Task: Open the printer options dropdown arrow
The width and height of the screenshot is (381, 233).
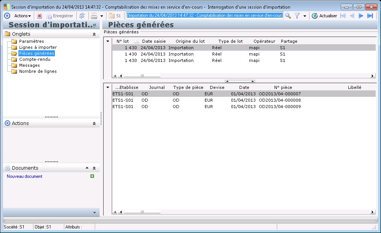Action: click(102, 16)
